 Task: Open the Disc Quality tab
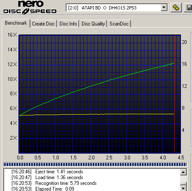pos(93,24)
